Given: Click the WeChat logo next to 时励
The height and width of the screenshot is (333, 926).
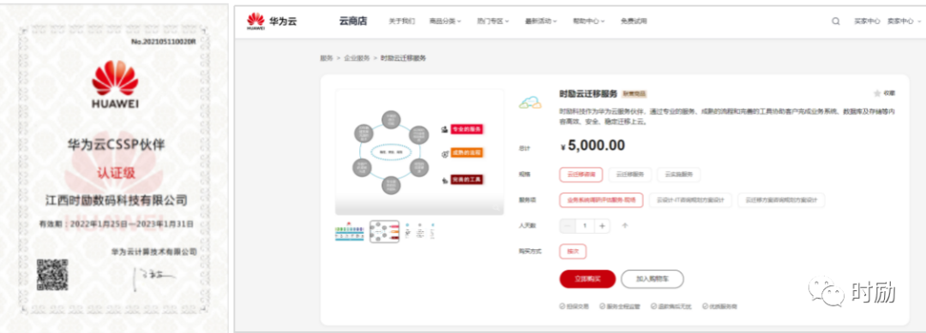Looking at the screenshot, I should click(x=827, y=292).
